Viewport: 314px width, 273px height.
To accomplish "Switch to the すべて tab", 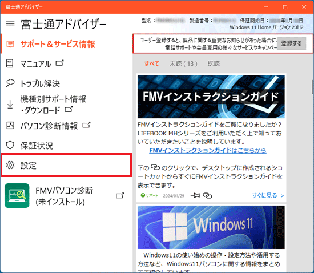I will (x=152, y=64).
